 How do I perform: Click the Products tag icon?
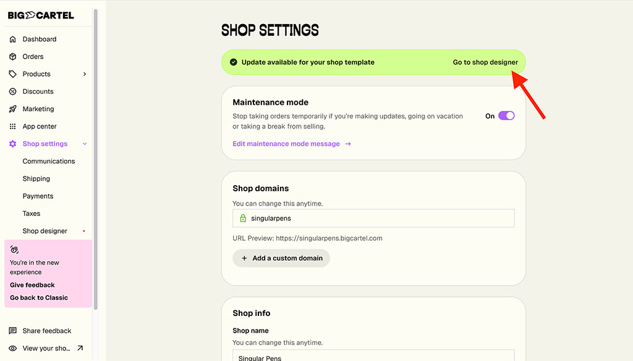(13, 74)
